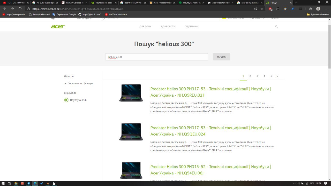This screenshot has height=186, width=331.
Task: Open the trello.com bookmark
Action: click(x=40, y=14)
